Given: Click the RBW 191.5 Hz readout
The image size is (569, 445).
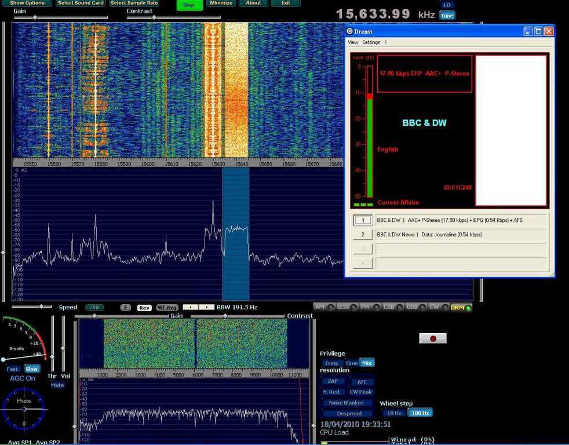Looking at the screenshot, I should click(237, 307).
